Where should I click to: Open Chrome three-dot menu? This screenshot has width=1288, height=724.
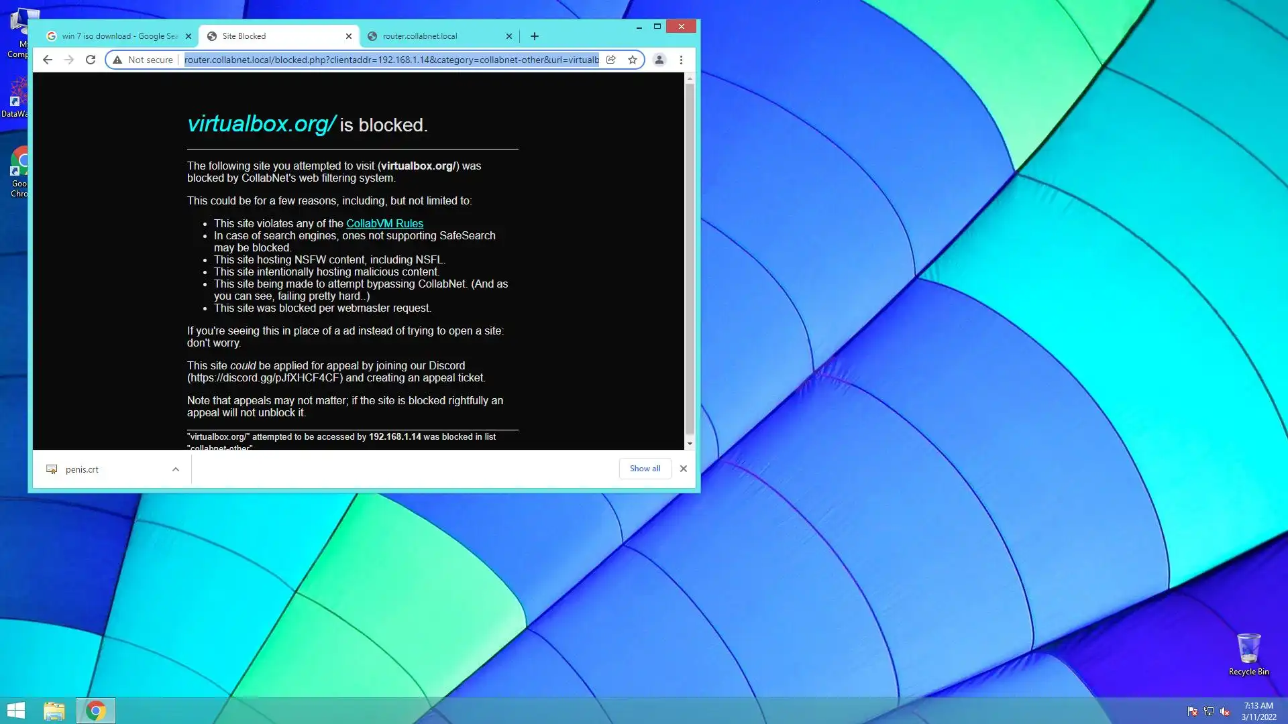681,60
